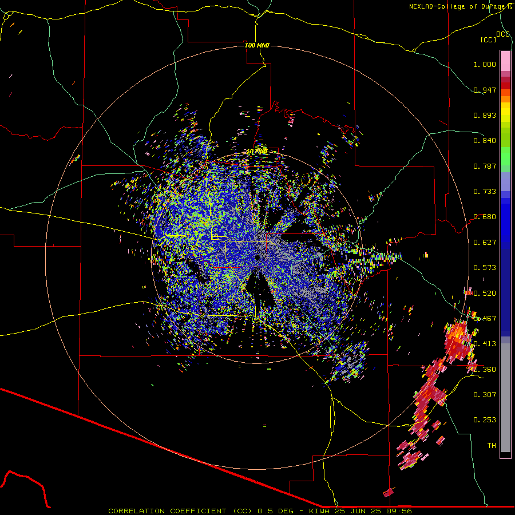Click the Correlation Coefficient caption at bottom

(260, 511)
